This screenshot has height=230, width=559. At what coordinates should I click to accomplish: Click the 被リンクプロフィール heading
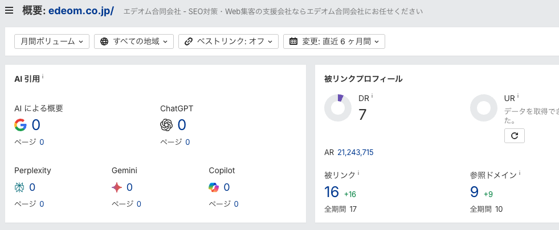pos(364,79)
